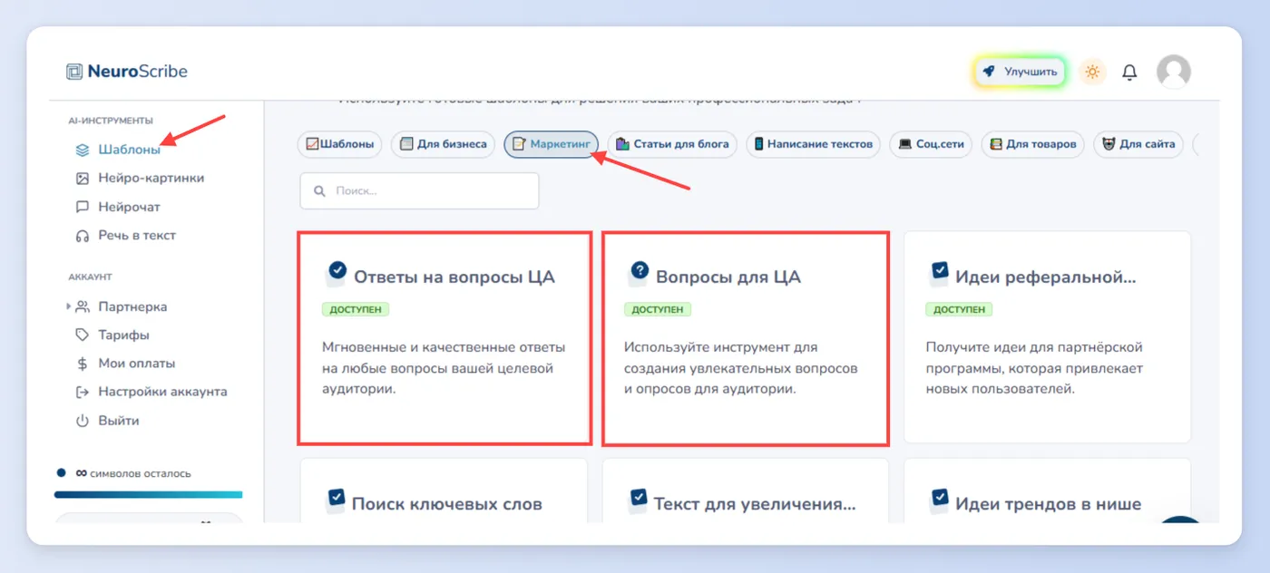Select the Написание текстов chip
The width and height of the screenshot is (1270, 573).
click(813, 144)
